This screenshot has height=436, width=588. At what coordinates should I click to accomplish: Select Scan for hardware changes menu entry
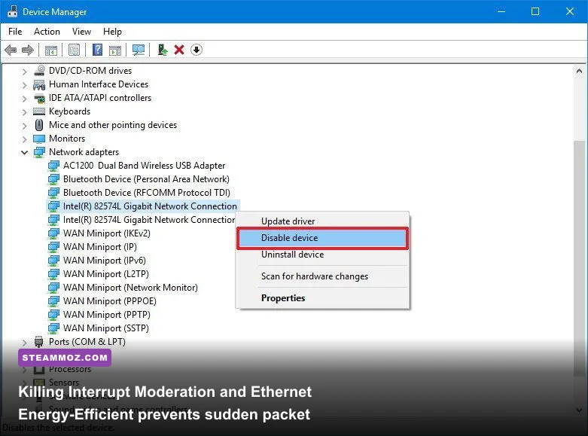coord(322,276)
